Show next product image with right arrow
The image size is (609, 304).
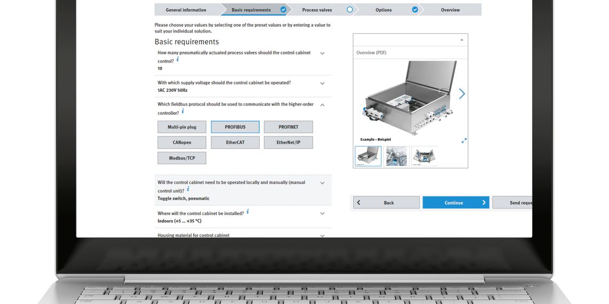(462, 94)
